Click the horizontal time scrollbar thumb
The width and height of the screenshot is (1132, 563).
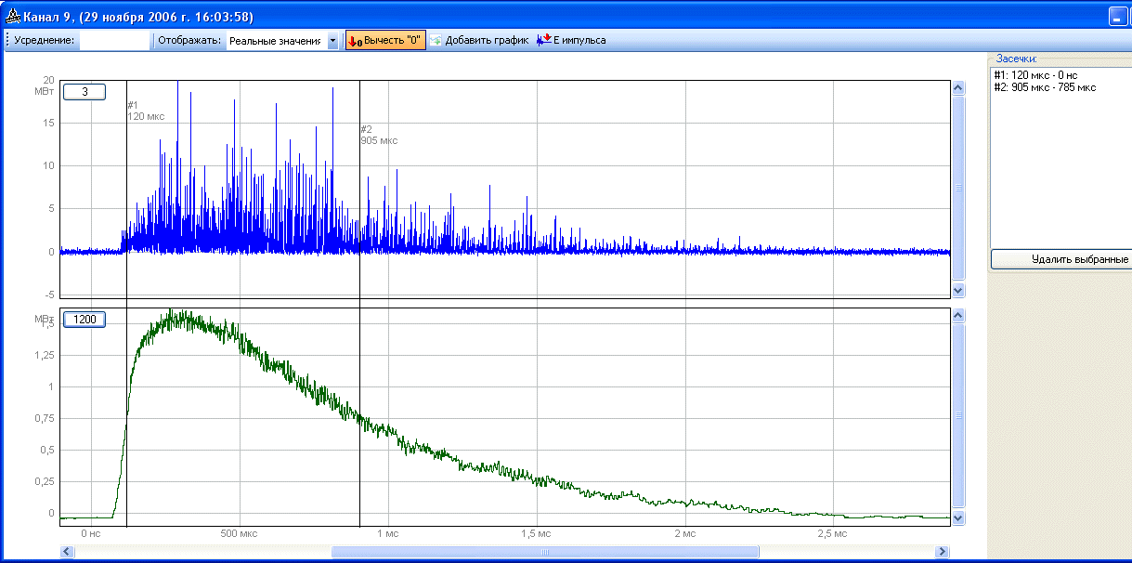click(x=545, y=552)
